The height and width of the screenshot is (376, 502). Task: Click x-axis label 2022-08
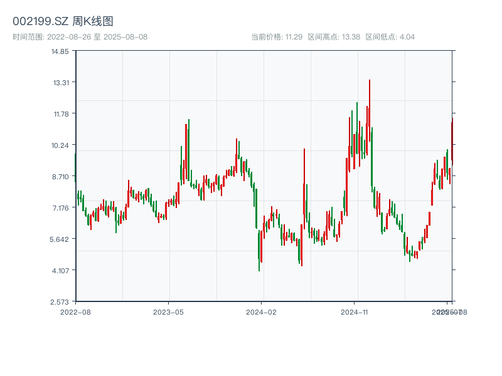point(75,312)
